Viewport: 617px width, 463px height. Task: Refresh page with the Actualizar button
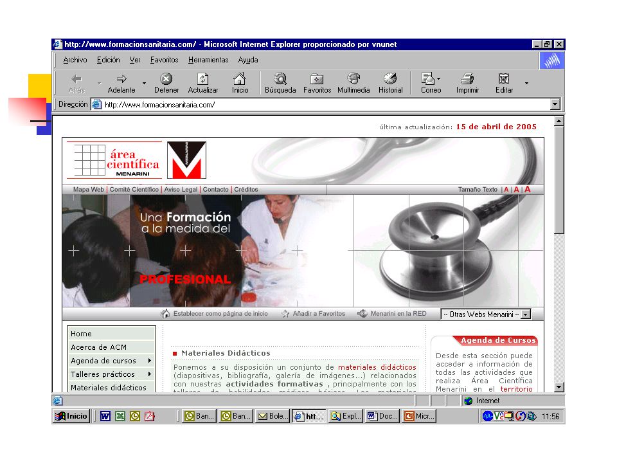(x=203, y=84)
